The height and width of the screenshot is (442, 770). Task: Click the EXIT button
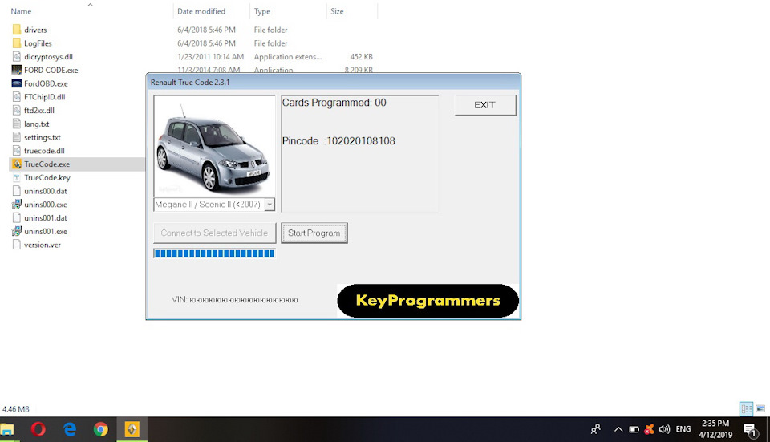tap(485, 105)
